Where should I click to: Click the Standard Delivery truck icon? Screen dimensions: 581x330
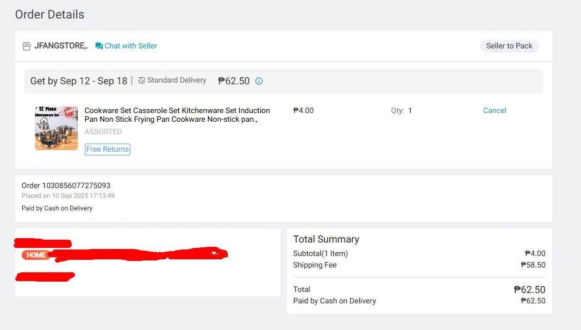coord(141,80)
